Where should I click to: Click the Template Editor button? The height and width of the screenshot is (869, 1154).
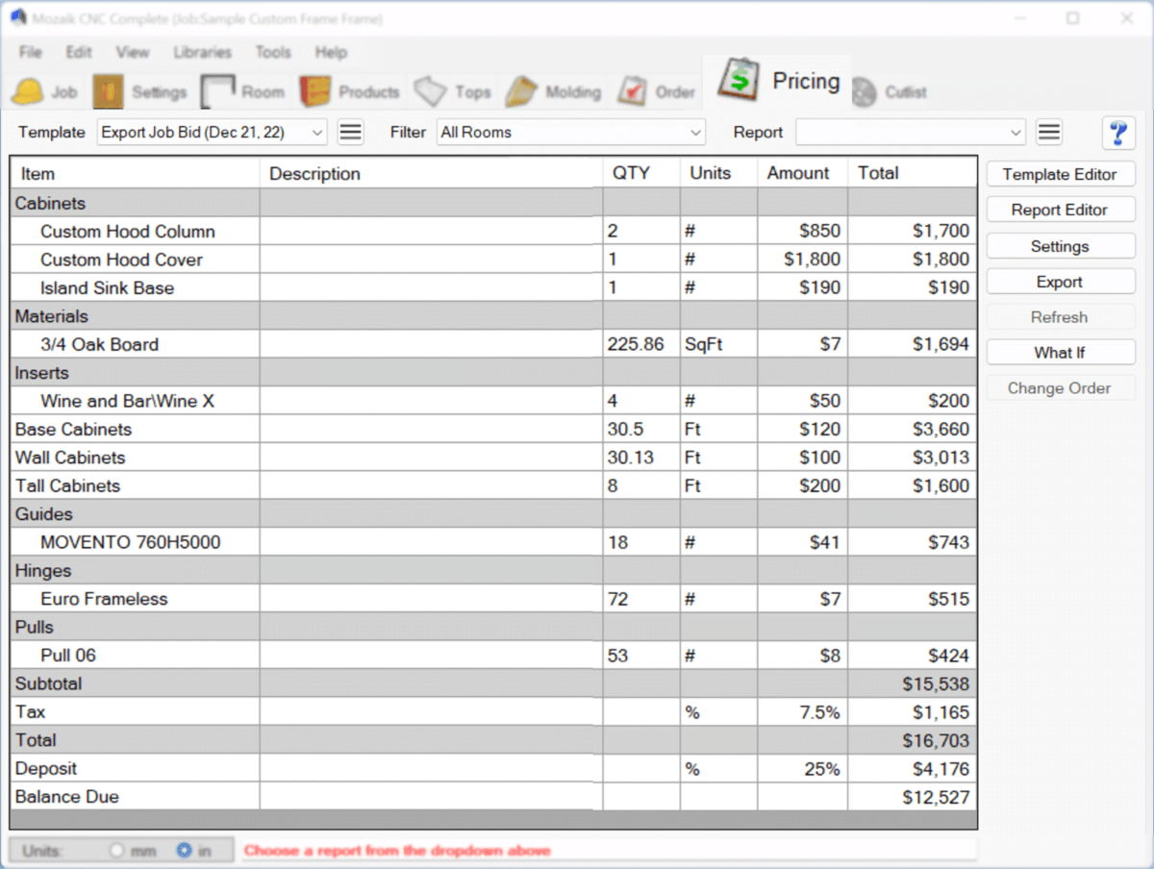[1060, 174]
